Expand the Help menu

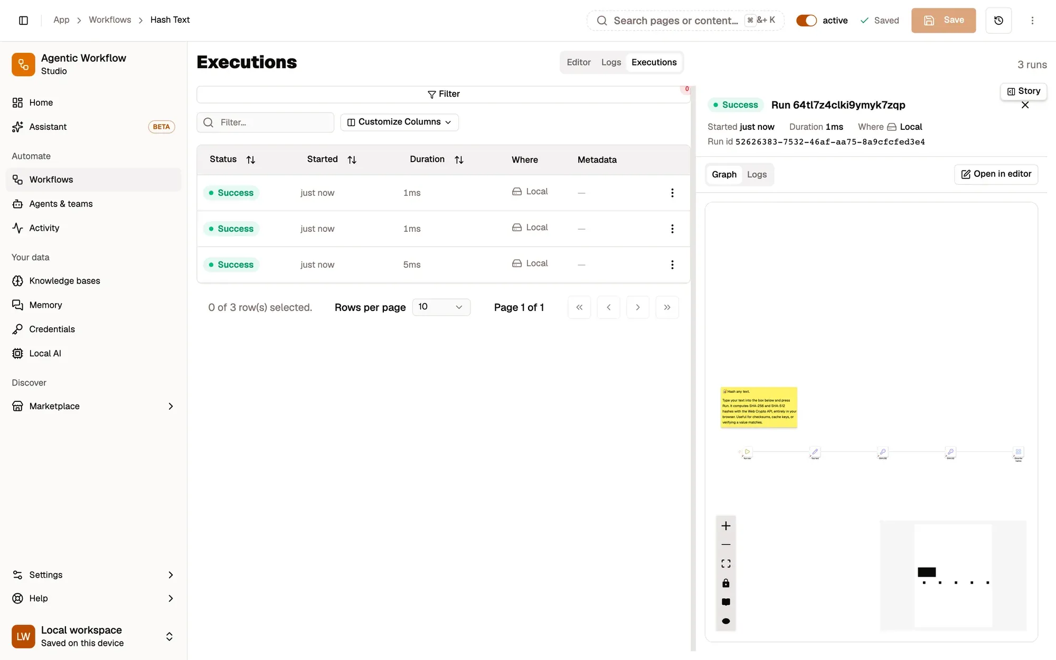click(x=93, y=598)
